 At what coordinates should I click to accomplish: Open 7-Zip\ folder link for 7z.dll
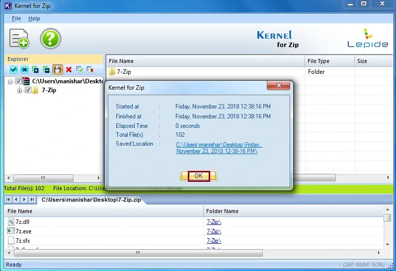[214, 222]
